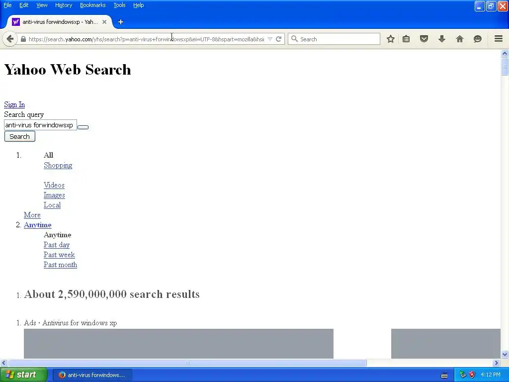
Task: Open the File menu
Action: pos(7,5)
